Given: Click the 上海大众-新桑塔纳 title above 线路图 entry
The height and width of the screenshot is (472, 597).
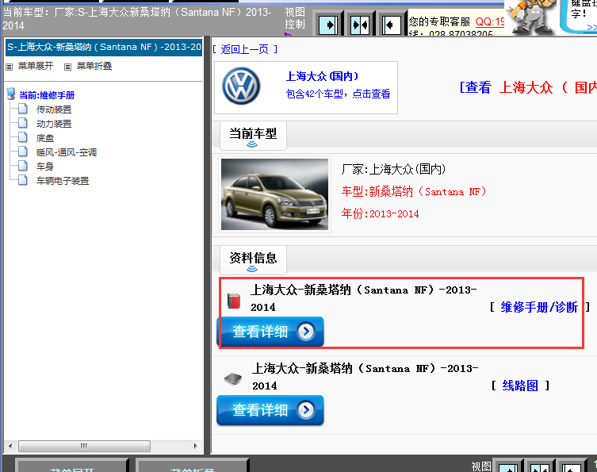Looking at the screenshot, I should click(x=365, y=376).
